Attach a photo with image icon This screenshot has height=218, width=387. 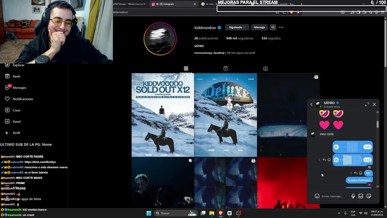tap(361, 196)
